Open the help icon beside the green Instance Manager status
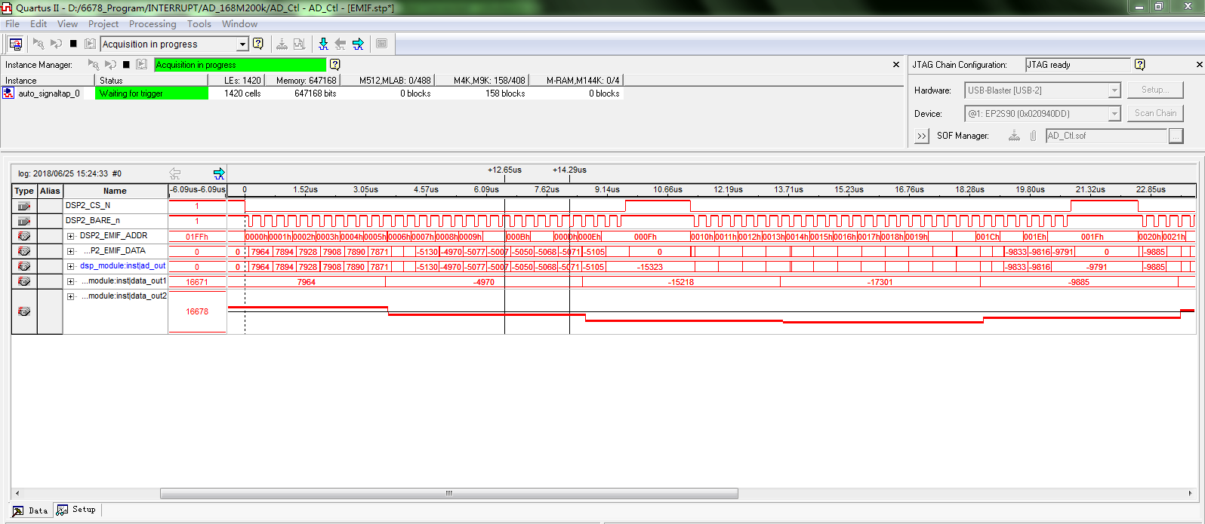 tap(335, 65)
